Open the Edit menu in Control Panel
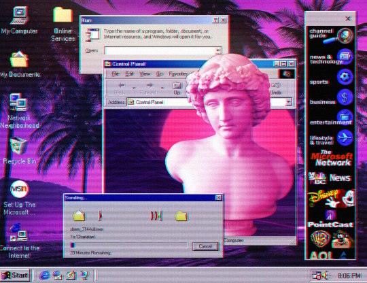367x283 pixels. 129,74
